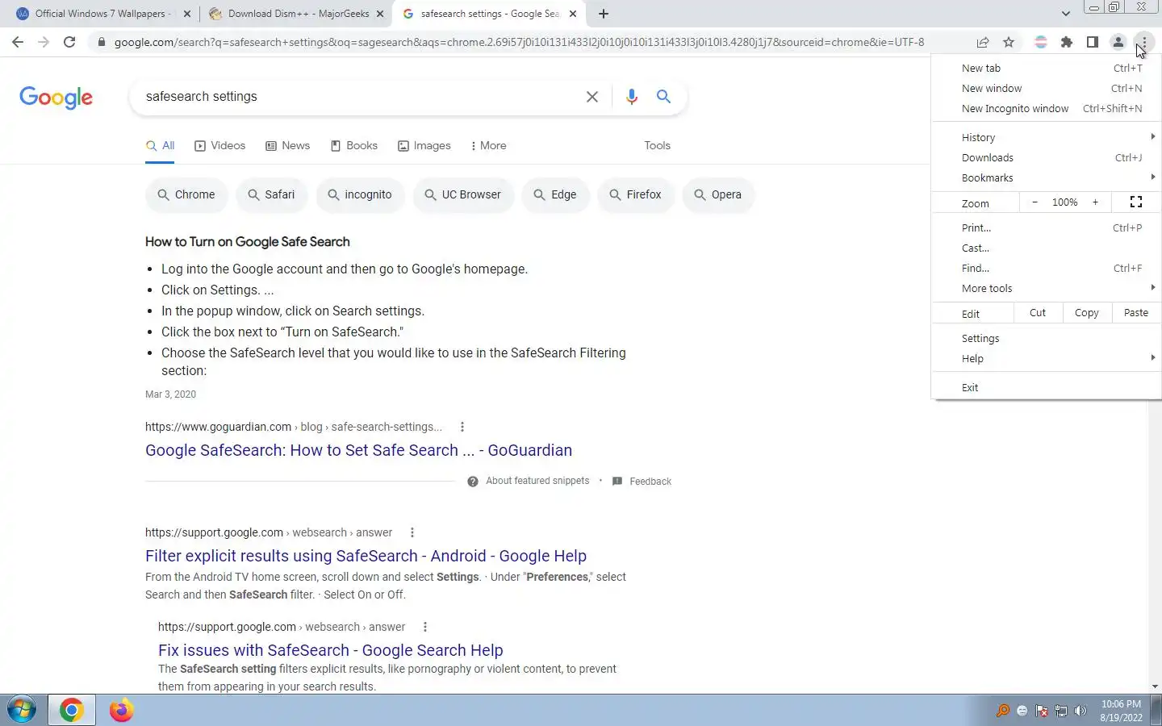Click the network tray icon

point(1061,711)
